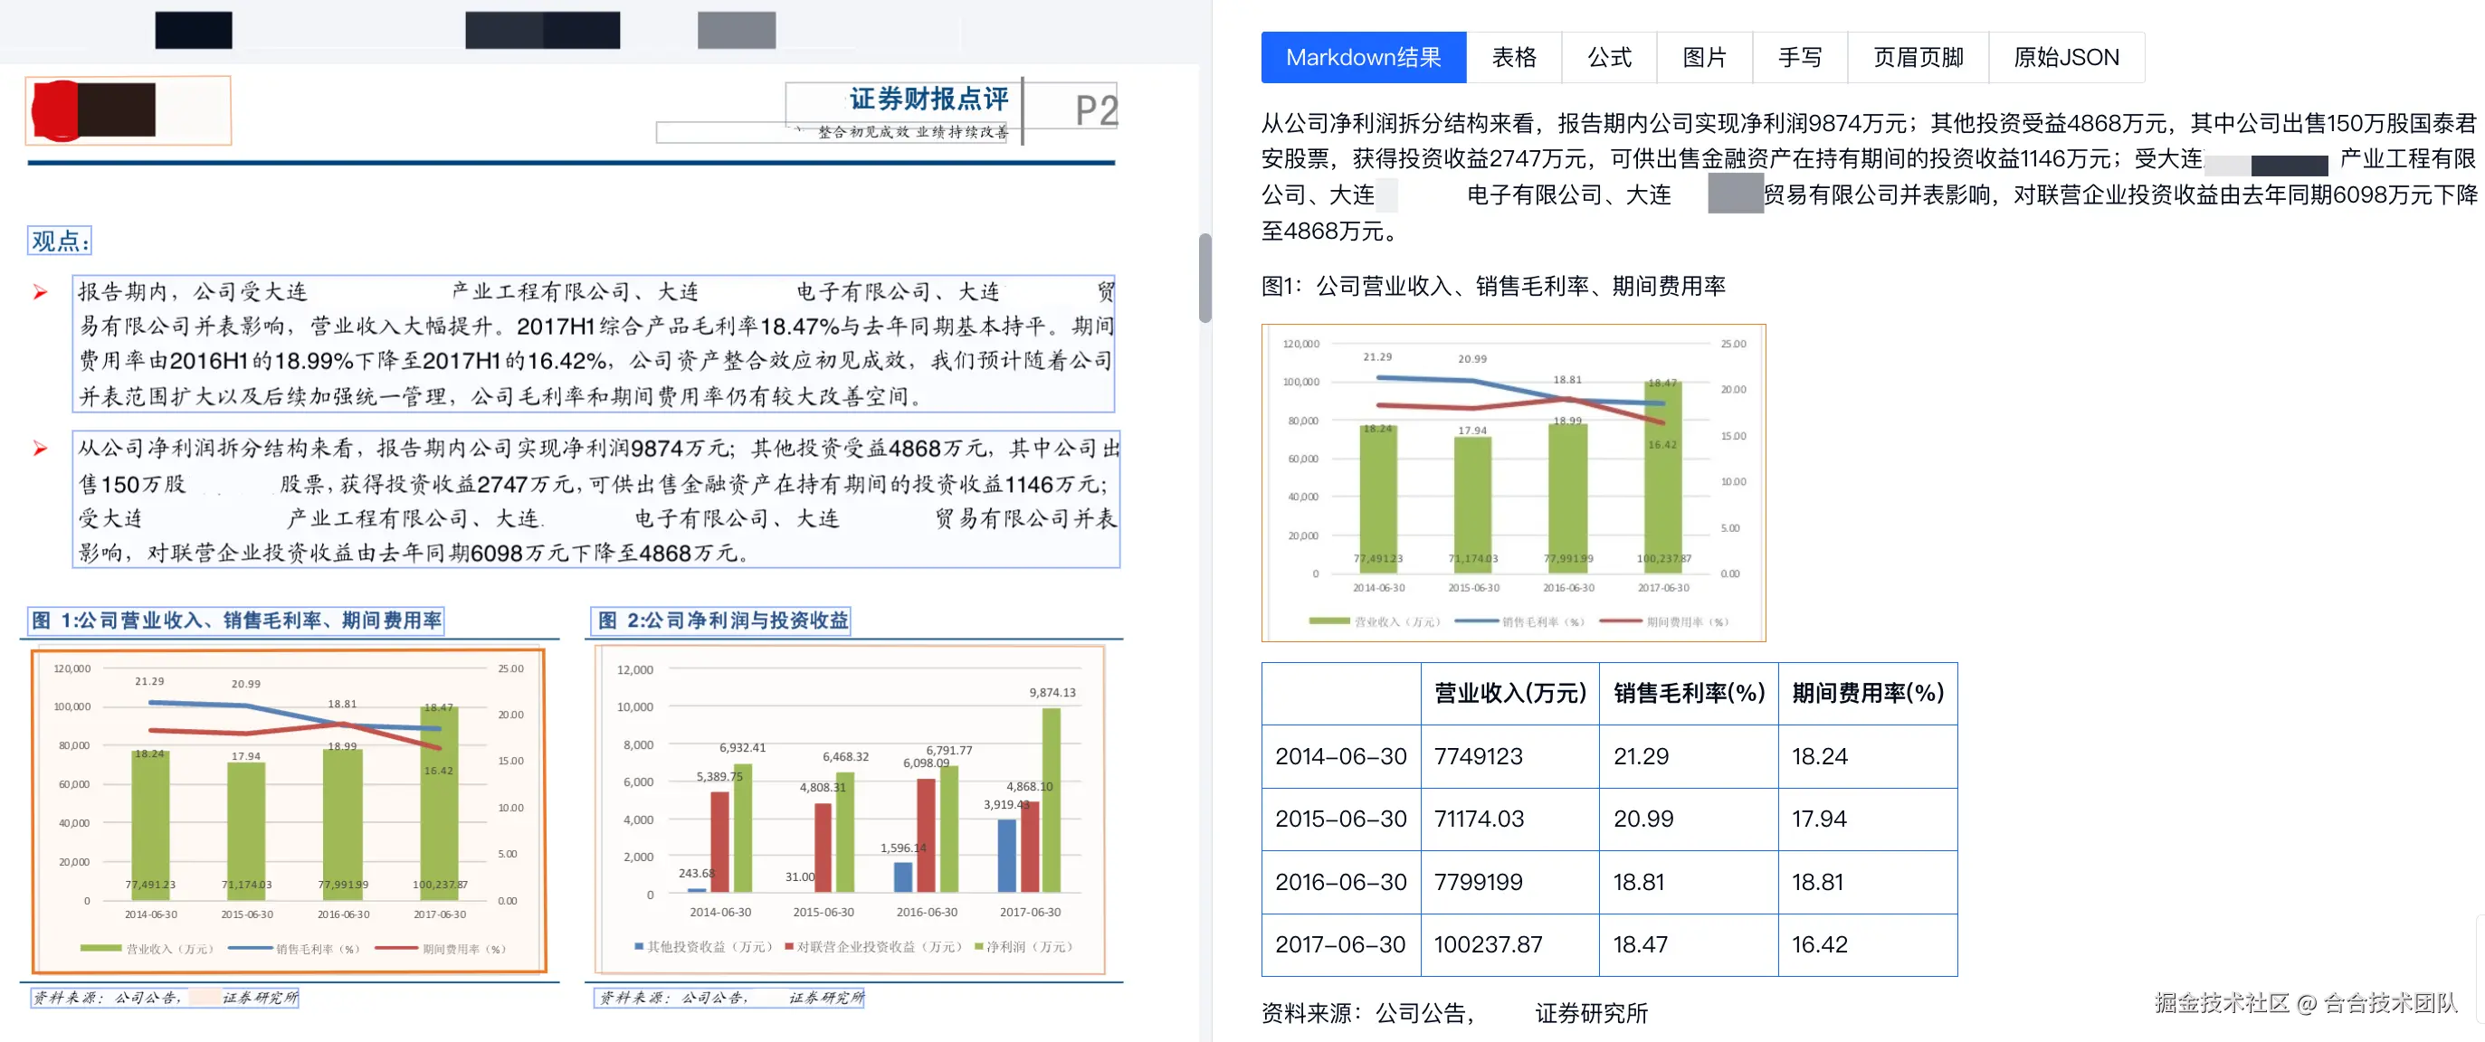Select the 图1 chart title label
Image resolution: width=2485 pixels, height=1042 pixels.
pos(236,620)
